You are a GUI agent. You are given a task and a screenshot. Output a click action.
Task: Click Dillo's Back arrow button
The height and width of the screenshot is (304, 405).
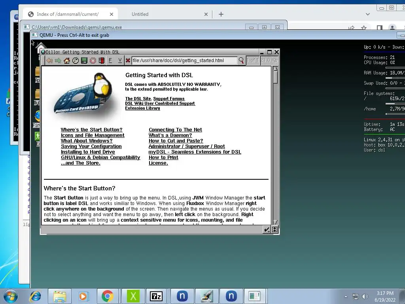49,61
